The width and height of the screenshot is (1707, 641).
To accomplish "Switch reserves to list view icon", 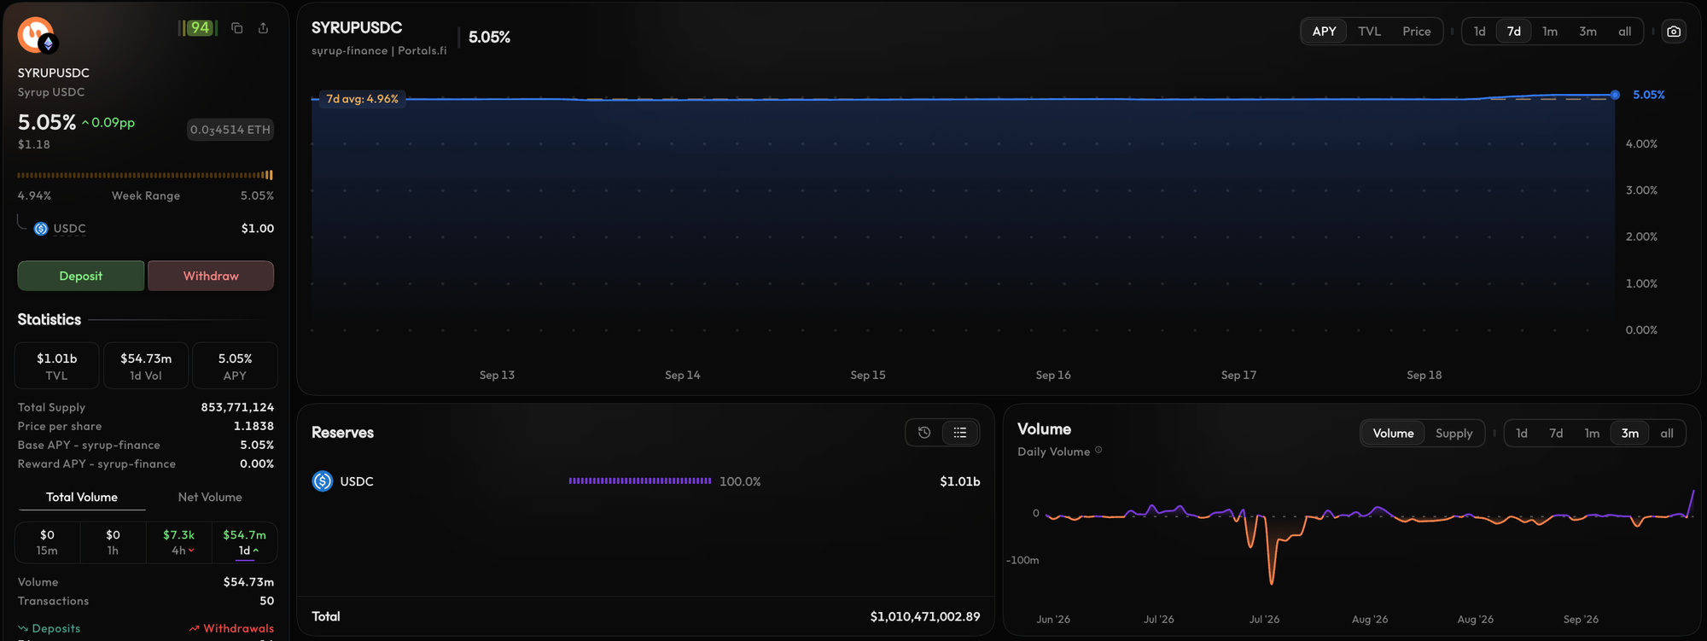I will (960, 433).
